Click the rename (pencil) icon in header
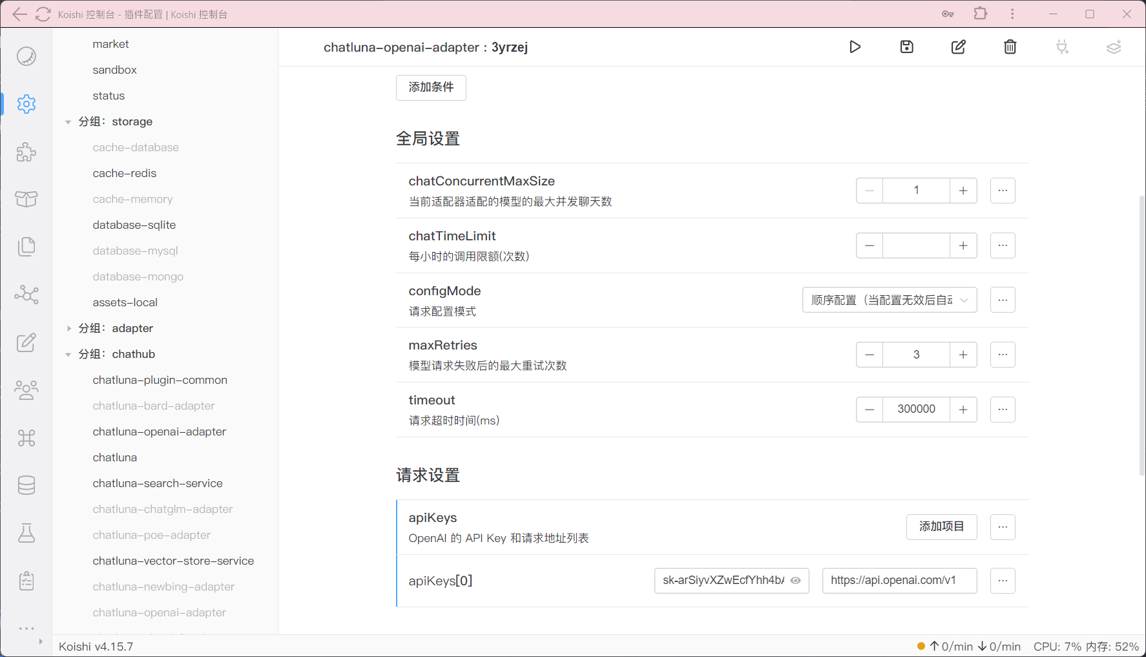Screen dimensions: 1146x657 (x=958, y=47)
